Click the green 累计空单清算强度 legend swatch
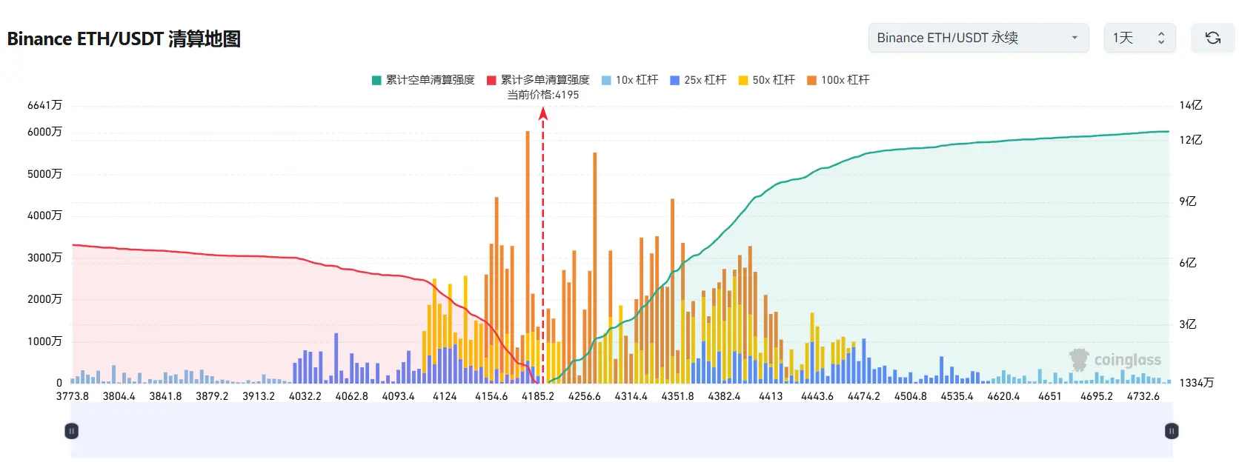The width and height of the screenshot is (1239, 468). tap(376, 80)
